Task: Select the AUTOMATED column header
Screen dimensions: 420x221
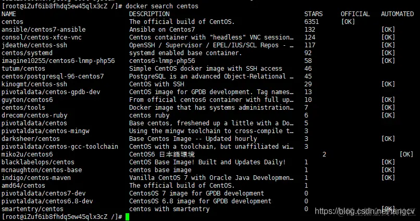Action: click(x=397, y=14)
